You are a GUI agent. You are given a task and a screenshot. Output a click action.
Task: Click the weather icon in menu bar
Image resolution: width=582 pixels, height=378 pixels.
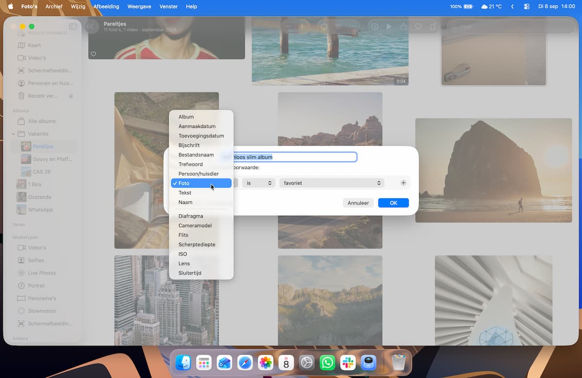(x=484, y=7)
